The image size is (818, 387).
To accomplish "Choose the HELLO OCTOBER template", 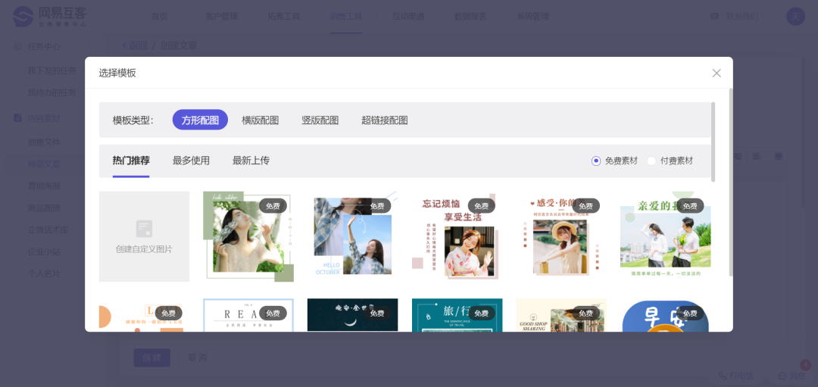I will [x=353, y=236].
